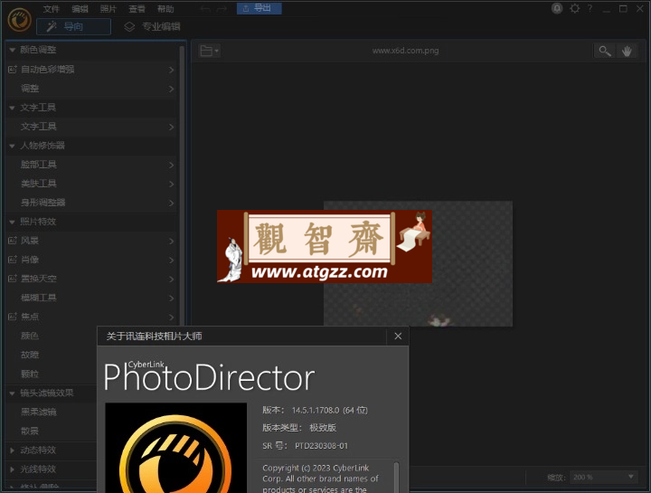Click the www.x6d.com.png filename
The image size is (651, 493).
pyautogui.click(x=405, y=51)
